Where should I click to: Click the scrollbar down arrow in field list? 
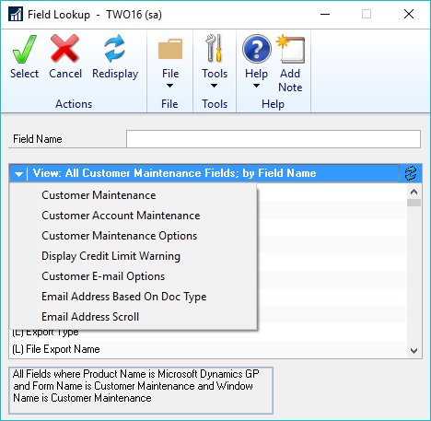pos(414,350)
